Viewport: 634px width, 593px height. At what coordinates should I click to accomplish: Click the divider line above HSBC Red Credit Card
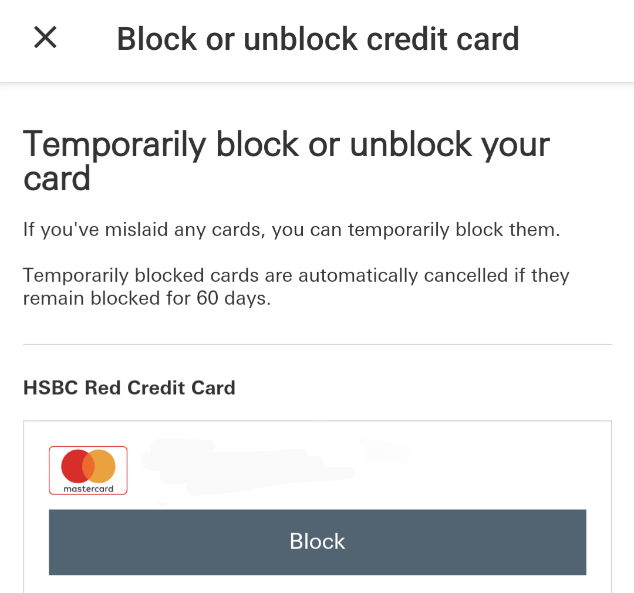point(318,345)
